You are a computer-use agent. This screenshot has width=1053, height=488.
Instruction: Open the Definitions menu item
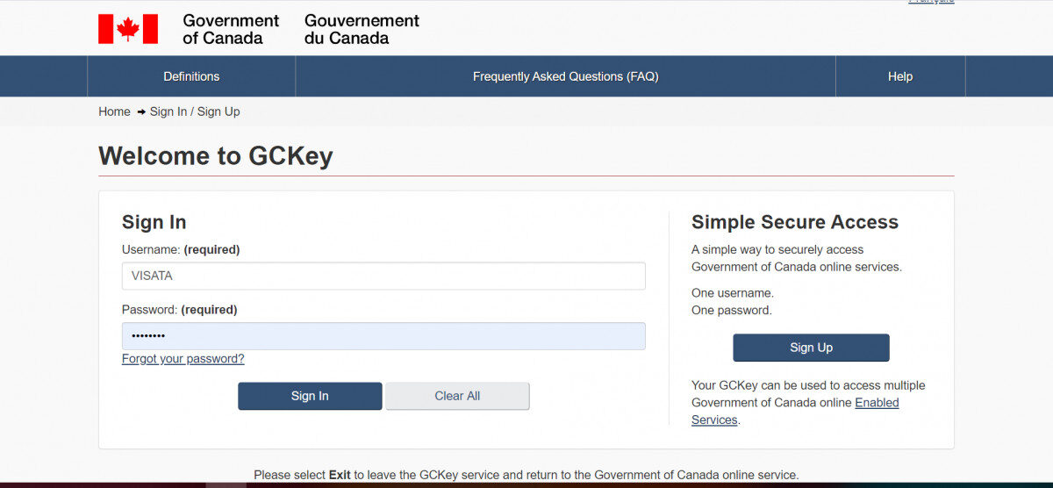click(191, 76)
